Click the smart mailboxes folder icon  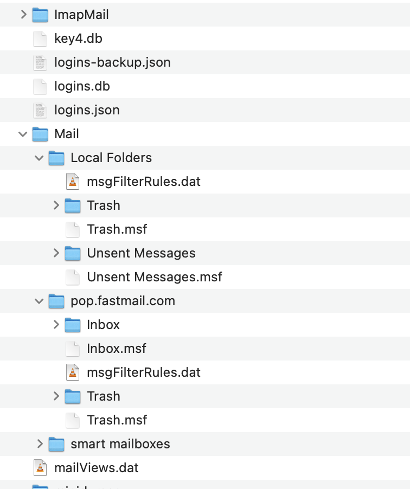(x=56, y=444)
